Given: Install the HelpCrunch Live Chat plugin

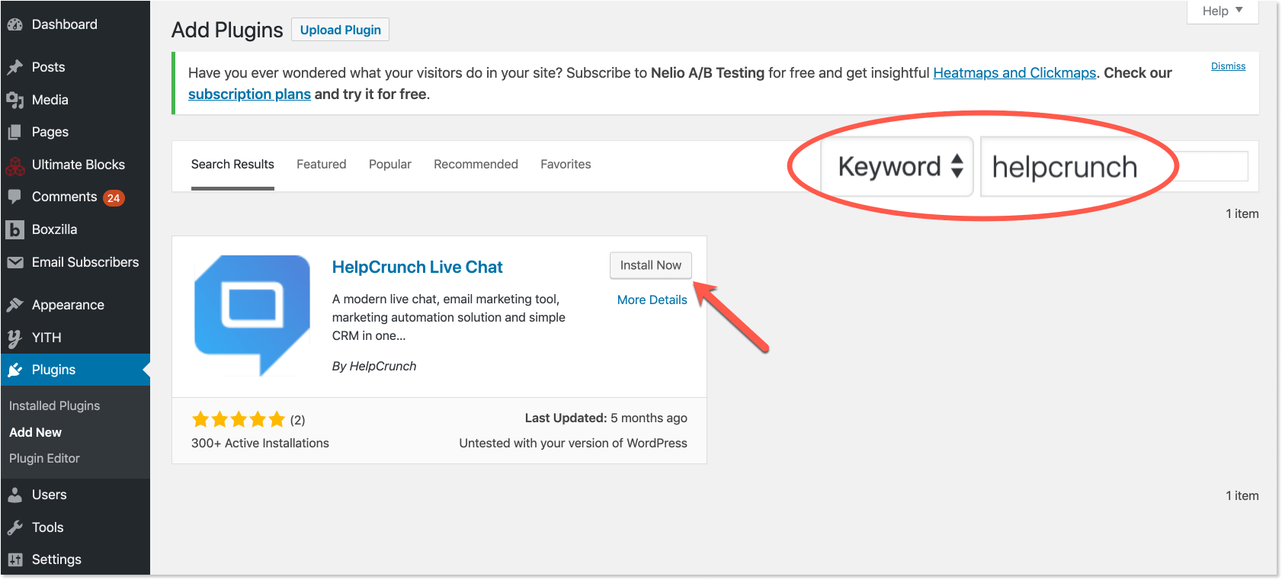Looking at the screenshot, I should [x=650, y=265].
